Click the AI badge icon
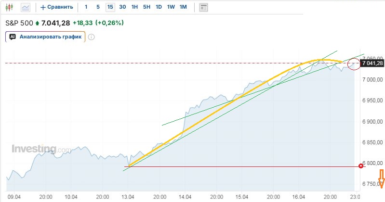This screenshot has width=385, height=202. coord(13,37)
